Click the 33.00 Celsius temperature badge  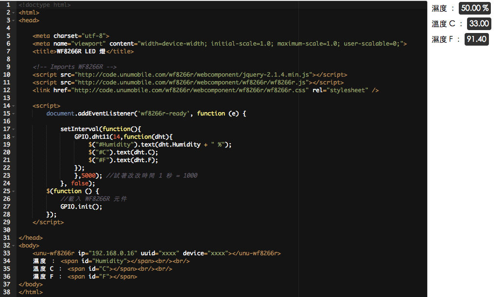click(479, 24)
